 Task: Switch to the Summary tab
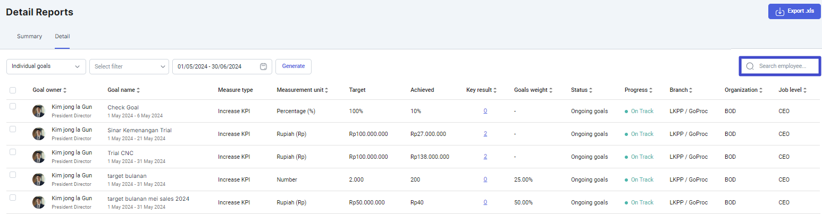[x=29, y=37]
